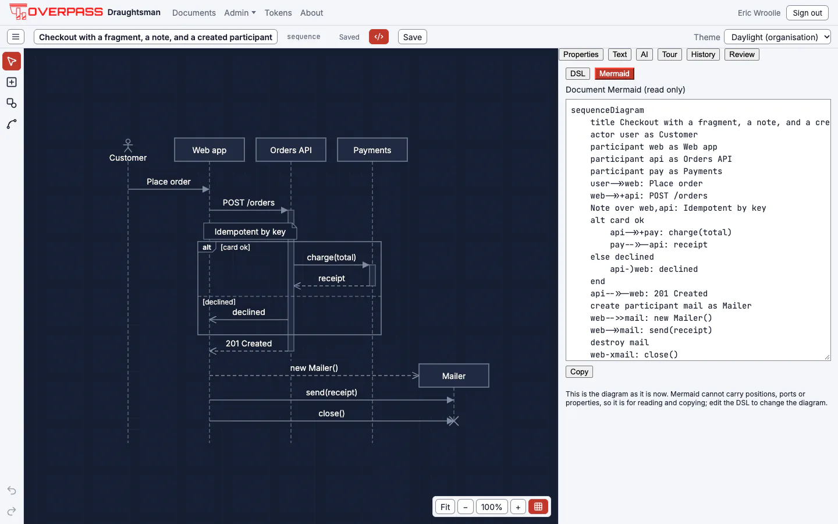Viewport: 838px width, 524px height.
Task: Select the Orders API participant box
Action: [291, 150]
